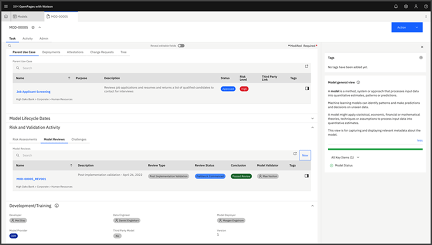Viewport: 432px width, 245px height.
Task: Open Parent Use Case grid in new view
Action: (306, 66)
